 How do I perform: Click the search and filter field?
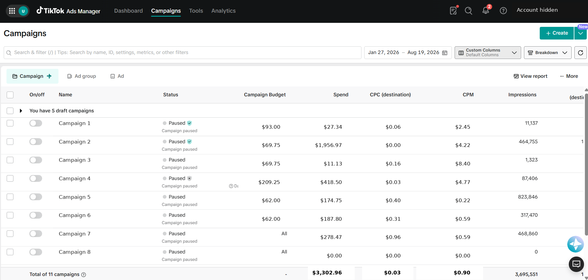[183, 53]
